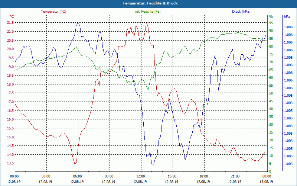The image size is (297, 186).
Task: Click the '18:00' time axis label
Action: pyautogui.click(x=203, y=176)
